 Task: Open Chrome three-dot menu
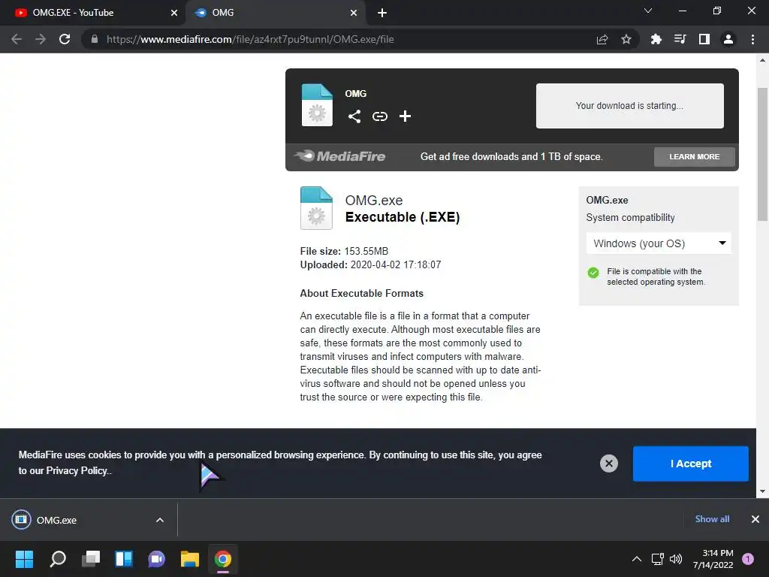pos(752,39)
